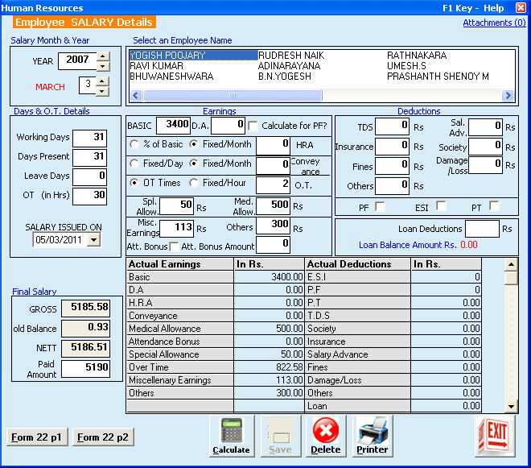Click the Insurance deduction input field
531x468 pixels.
point(392,147)
